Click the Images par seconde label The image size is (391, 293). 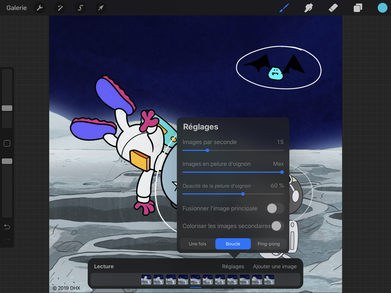click(x=210, y=142)
